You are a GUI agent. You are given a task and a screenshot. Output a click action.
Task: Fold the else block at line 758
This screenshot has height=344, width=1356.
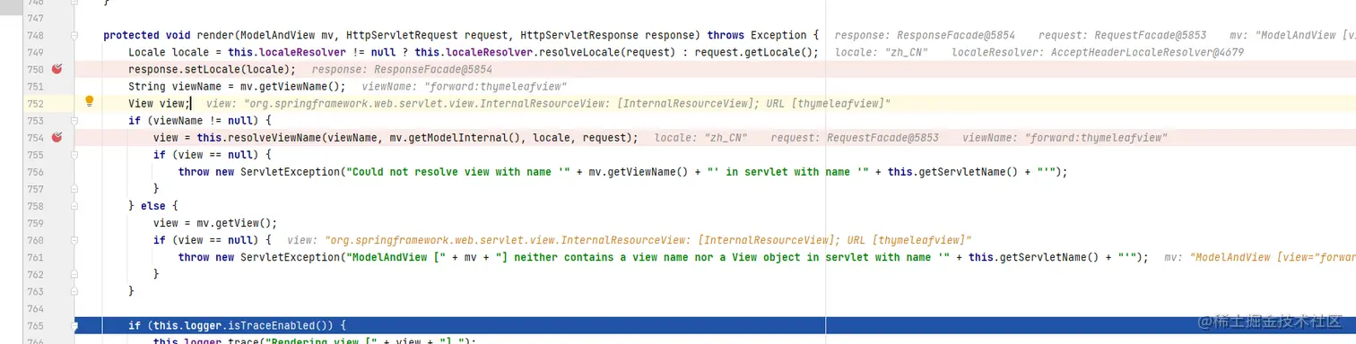tap(75, 205)
